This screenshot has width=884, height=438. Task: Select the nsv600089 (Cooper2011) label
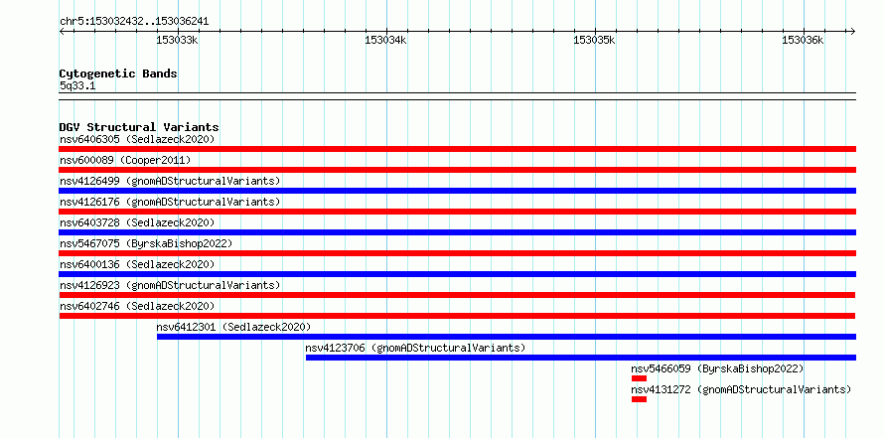coord(125,160)
